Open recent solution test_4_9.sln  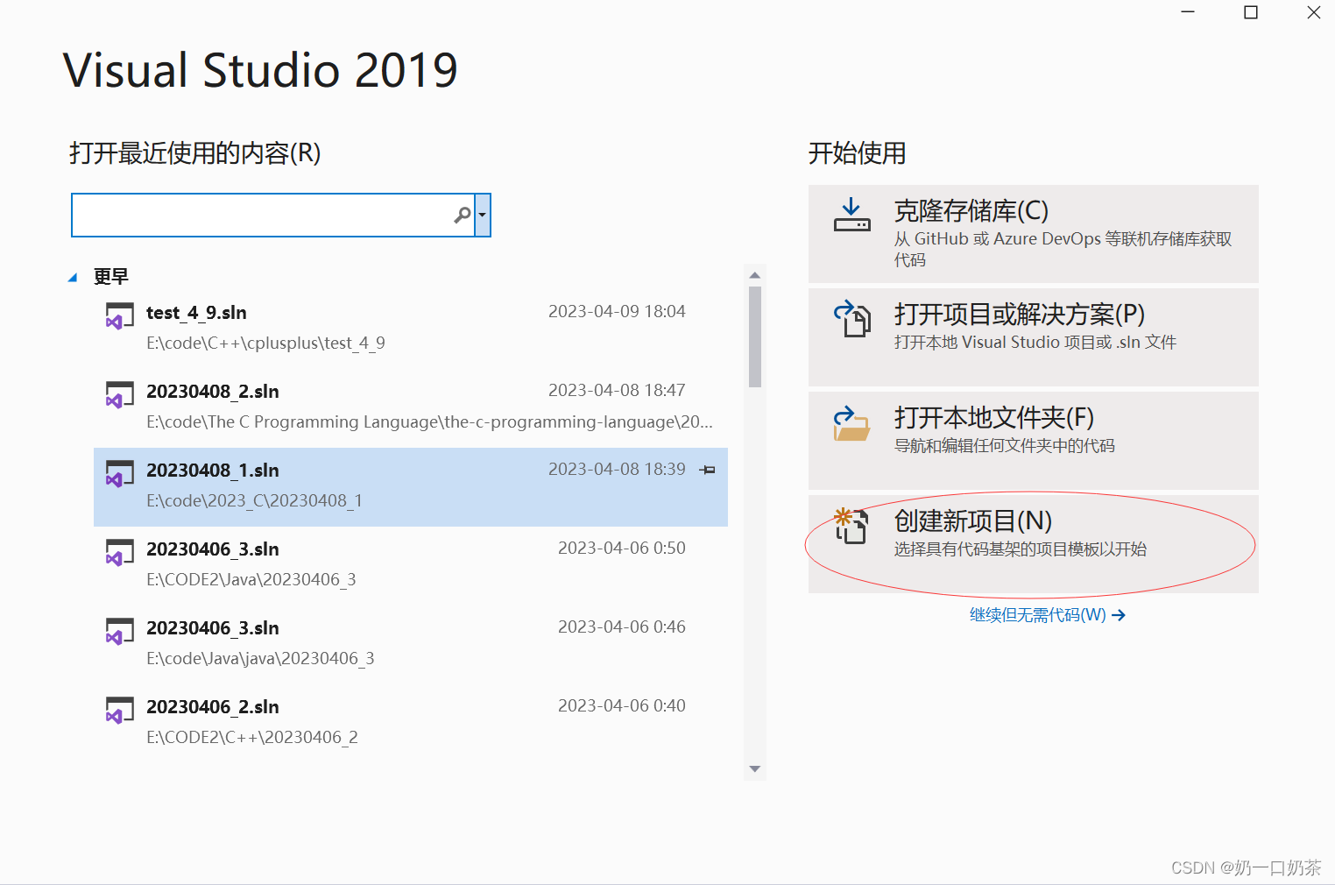tap(411, 329)
